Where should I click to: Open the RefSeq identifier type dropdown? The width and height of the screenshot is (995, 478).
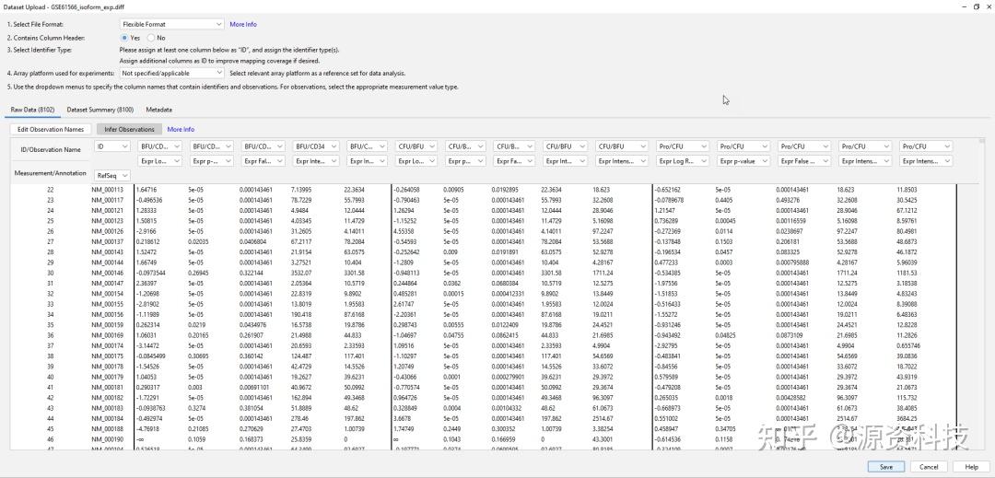click(x=112, y=175)
